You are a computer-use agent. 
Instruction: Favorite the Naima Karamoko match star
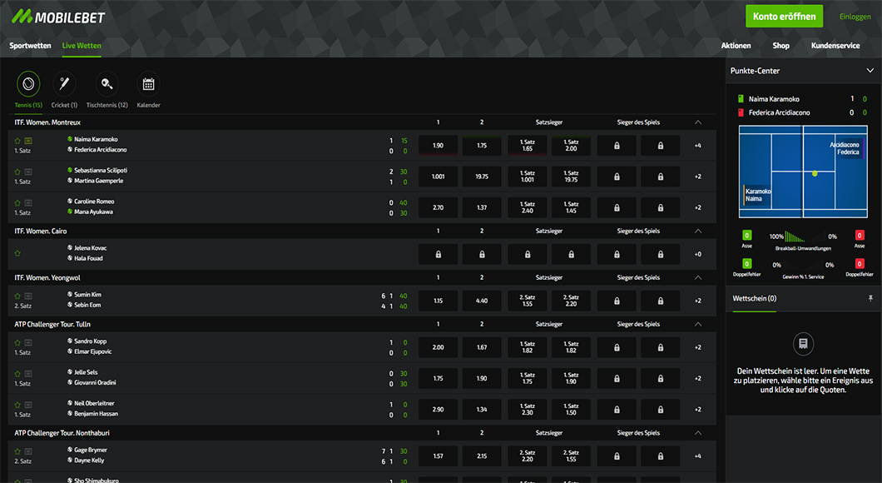[17, 141]
